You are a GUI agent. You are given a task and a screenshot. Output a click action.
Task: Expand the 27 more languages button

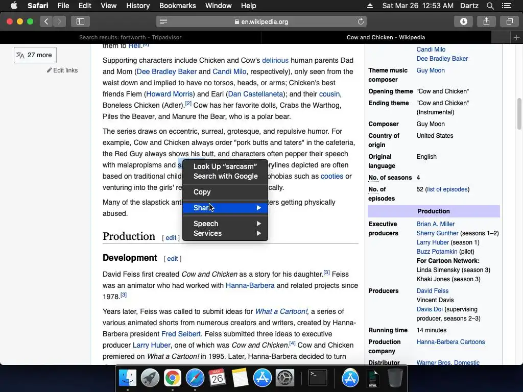tap(35, 55)
